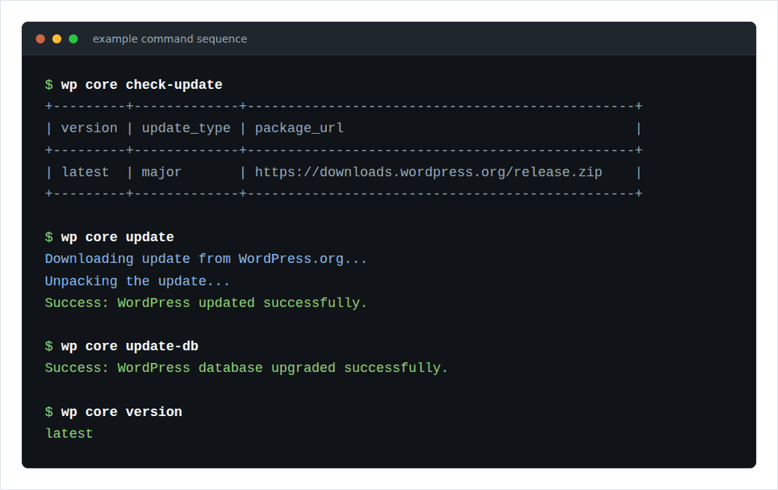Screen dimensions: 778x490
Task: Click the 'latest' cell in table row
Action: coord(85,172)
